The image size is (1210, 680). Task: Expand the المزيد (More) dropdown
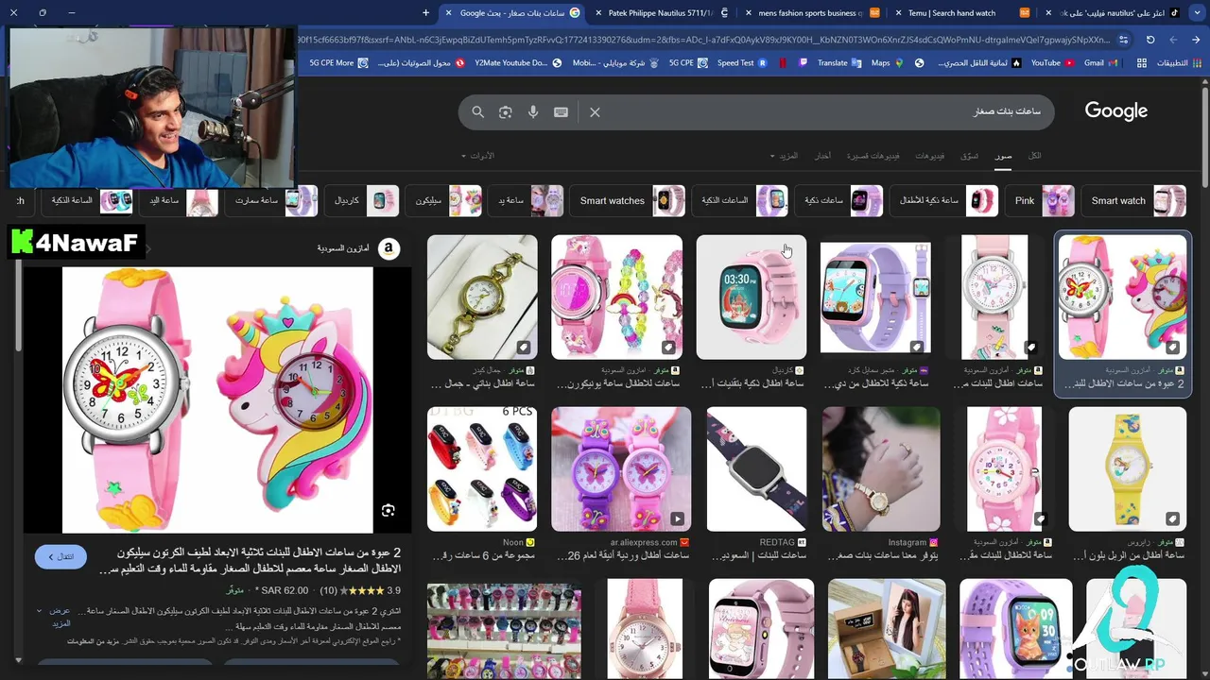point(786,156)
